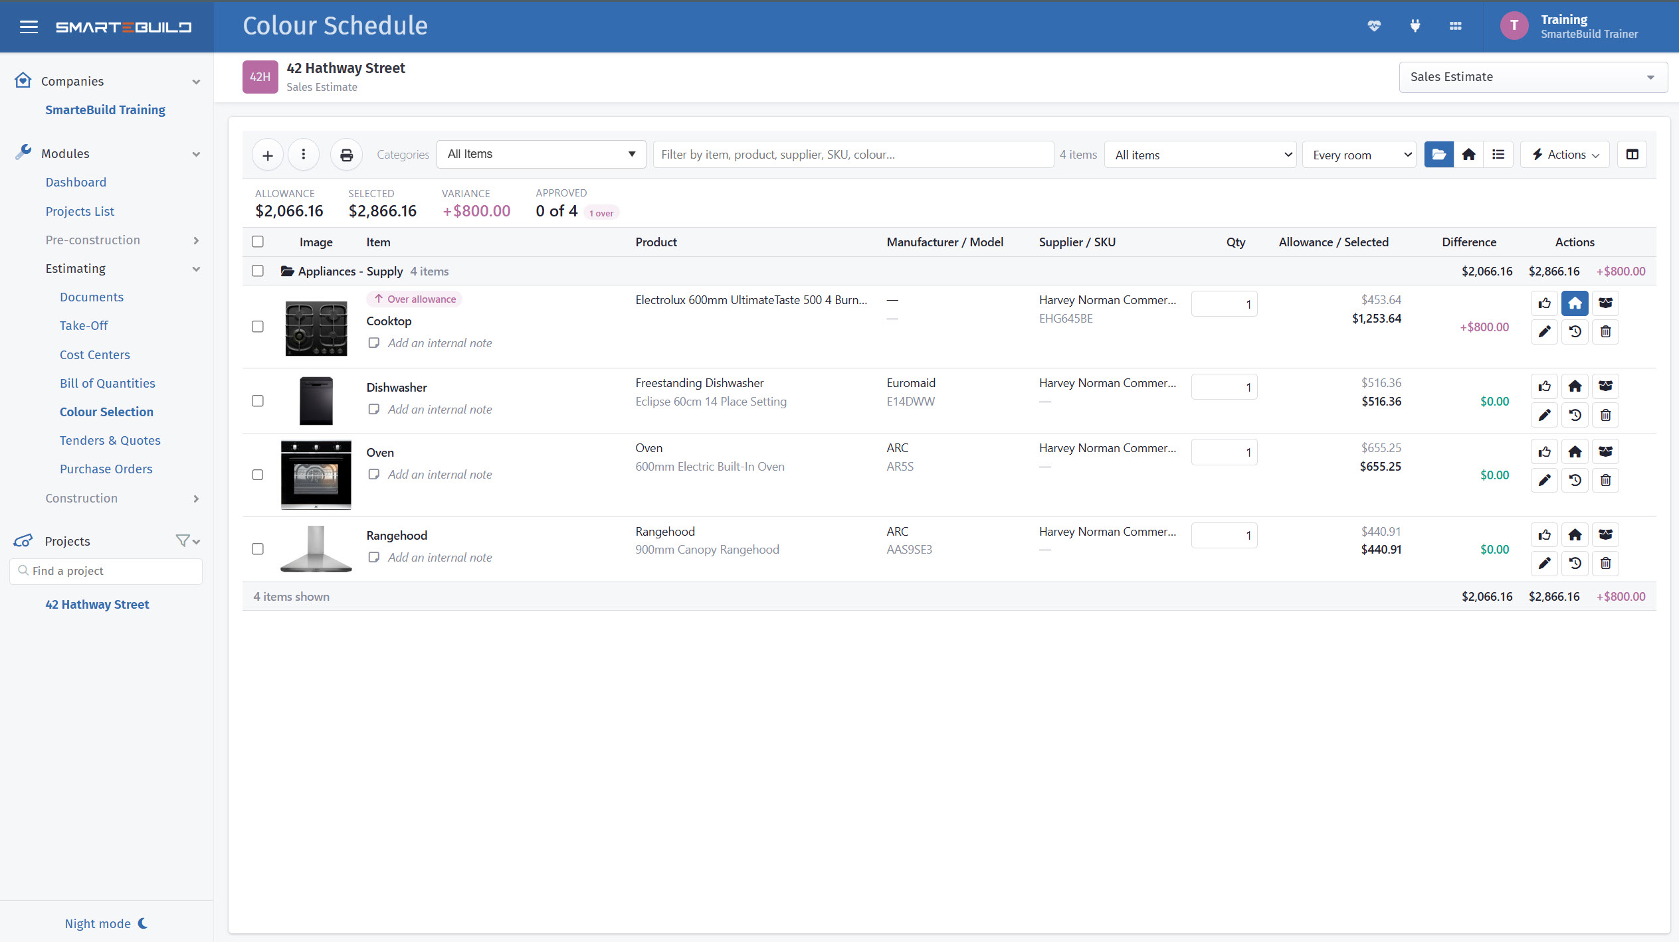Viewport: 1679px width, 942px height.
Task: Tick the select-all checkbox in table header
Action: 258,242
